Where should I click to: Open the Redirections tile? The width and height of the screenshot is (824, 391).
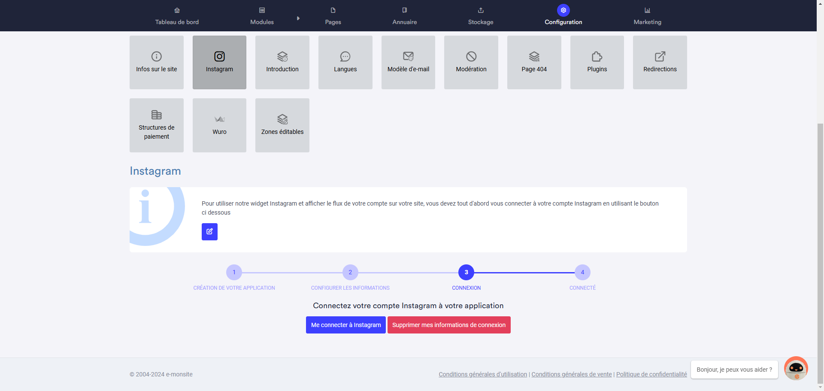point(660,63)
